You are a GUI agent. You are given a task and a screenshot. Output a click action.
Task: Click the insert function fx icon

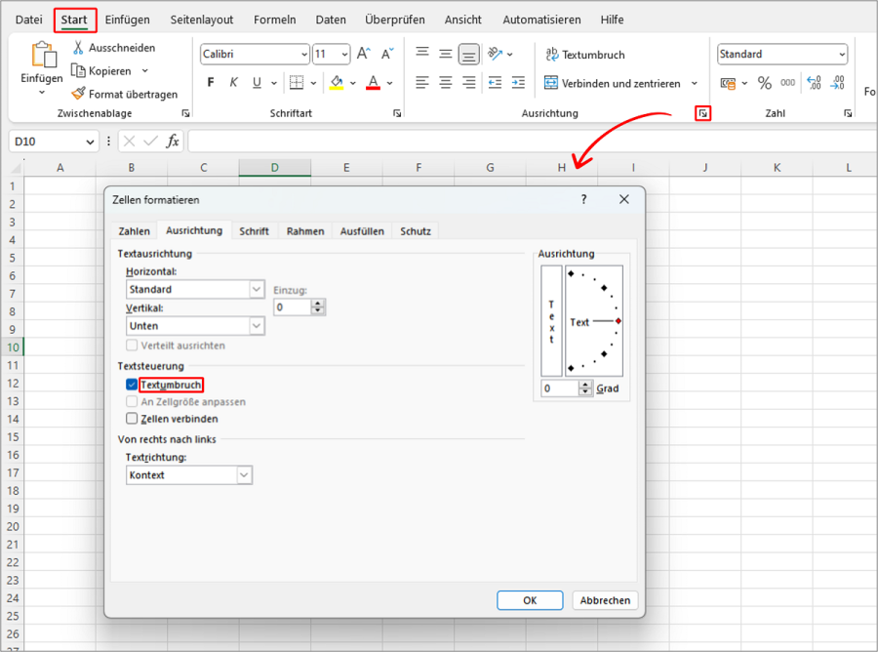(173, 142)
